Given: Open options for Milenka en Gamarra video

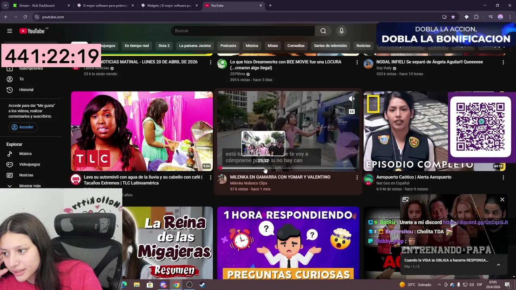Looking at the screenshot, I should [x=357, y=178].
